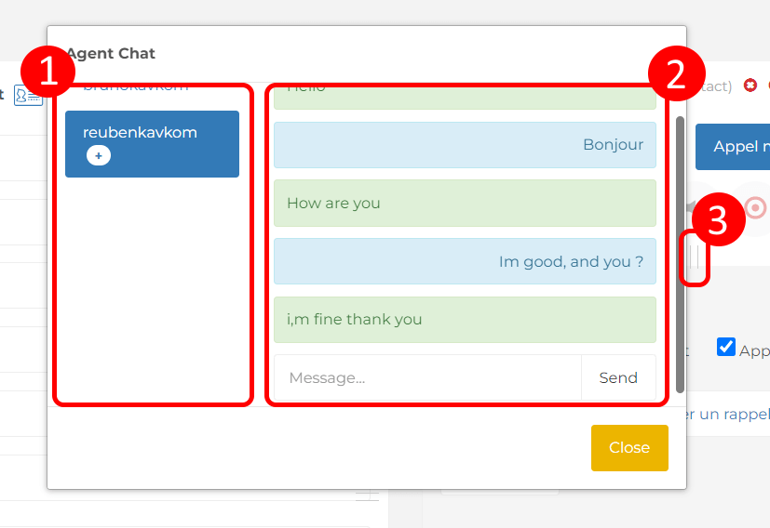Click the red X icon beside contact text
This screenshot has height=528, width=770.
tap(750, 86)
